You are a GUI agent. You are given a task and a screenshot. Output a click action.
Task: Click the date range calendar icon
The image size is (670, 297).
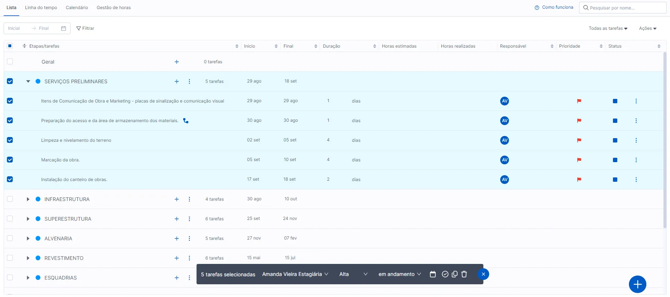pyautogui.click(x=64, y=28)
